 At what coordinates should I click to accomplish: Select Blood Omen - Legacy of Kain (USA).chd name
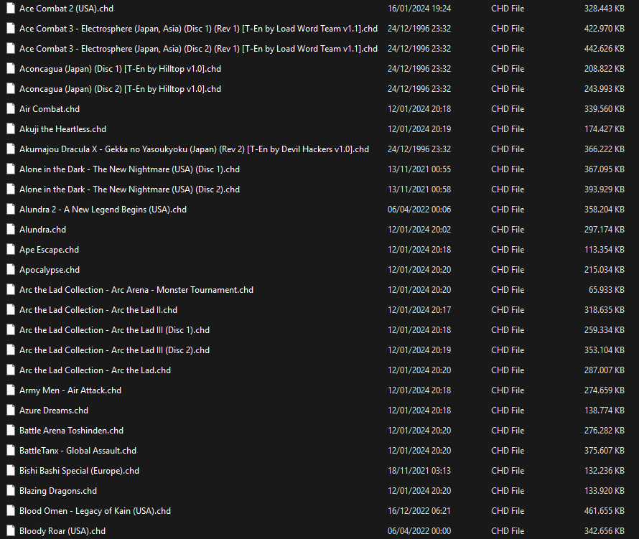click(x=95, y=511)
